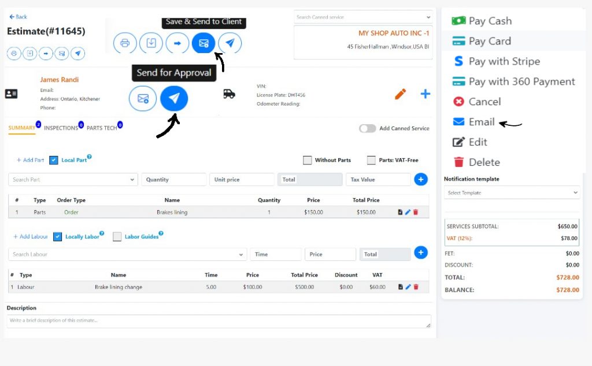
Task: Click the BALANCE $728.00 amount
Action: [568, 290]
